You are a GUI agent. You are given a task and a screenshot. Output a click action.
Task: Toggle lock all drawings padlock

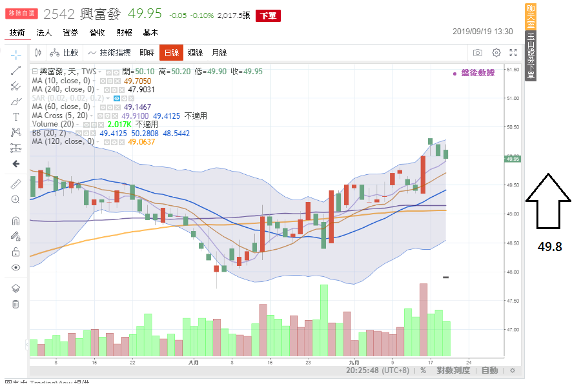[15, 252]
